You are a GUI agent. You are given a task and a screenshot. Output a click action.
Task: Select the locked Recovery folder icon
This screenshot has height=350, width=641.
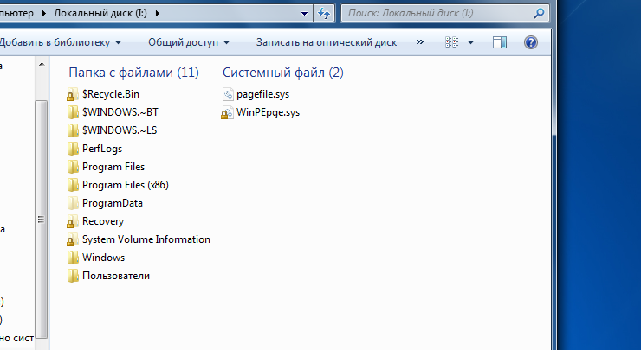(x=73, y=221)
